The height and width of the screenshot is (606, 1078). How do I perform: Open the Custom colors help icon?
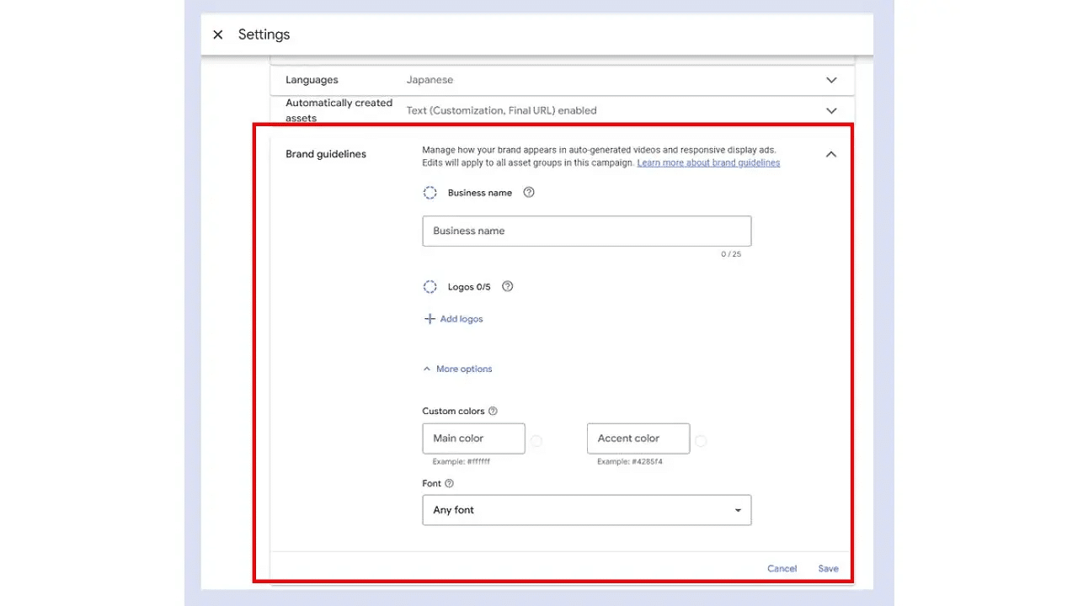(x=493, y=412)
